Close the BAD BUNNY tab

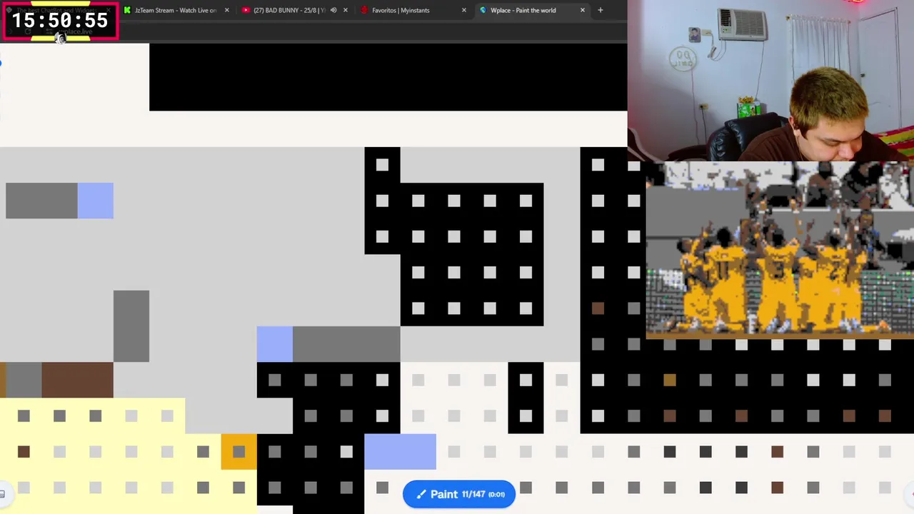point(346,10)
